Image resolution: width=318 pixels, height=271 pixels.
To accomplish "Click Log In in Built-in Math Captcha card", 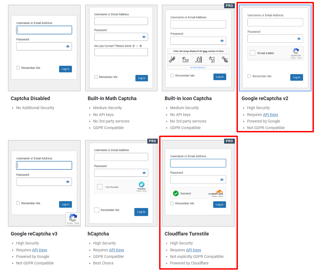I will tap(142, 78).
